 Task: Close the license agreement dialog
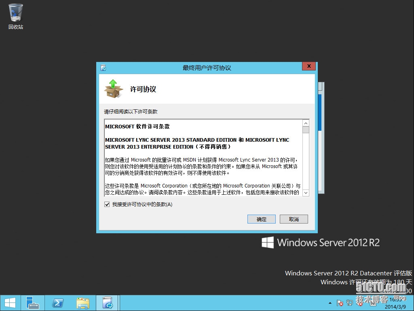[309, 66]
